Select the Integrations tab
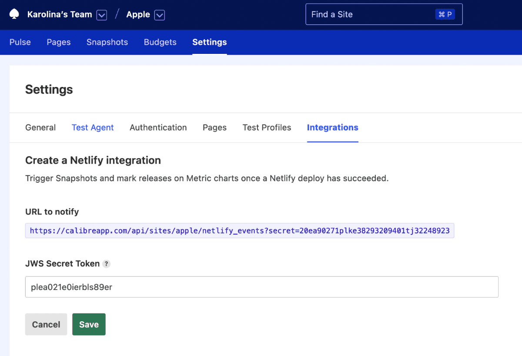The height and width of the screenshot is (356, 522). (332, 127)
